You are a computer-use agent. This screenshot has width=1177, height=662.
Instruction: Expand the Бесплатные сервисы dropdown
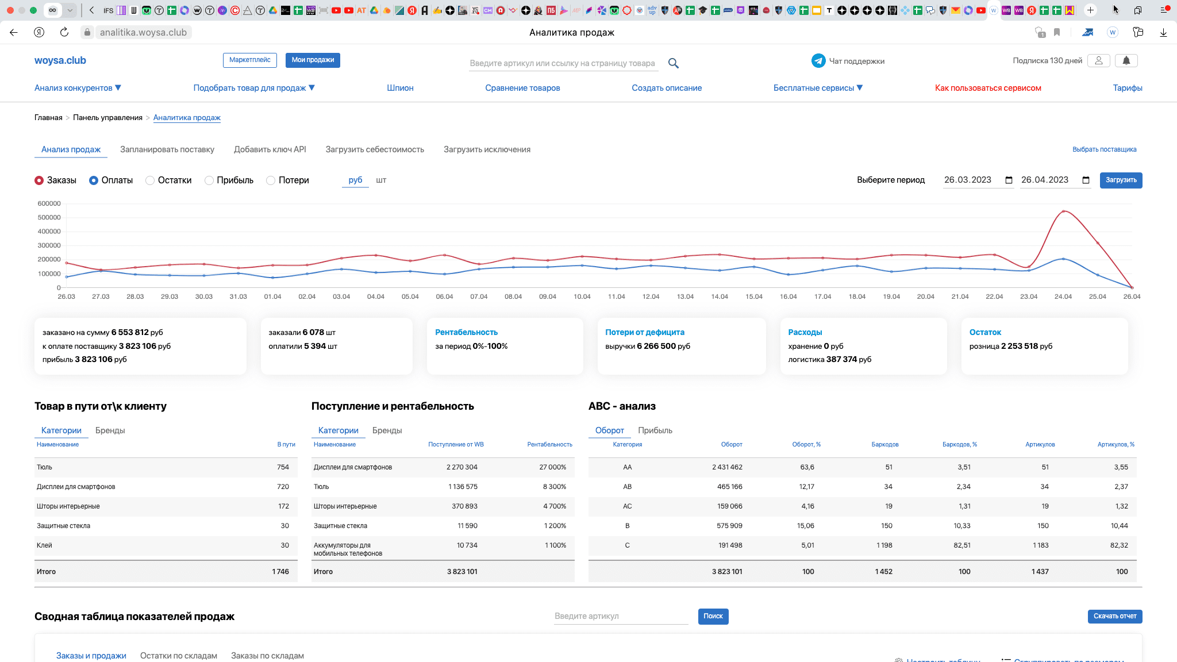click(818, 88)
